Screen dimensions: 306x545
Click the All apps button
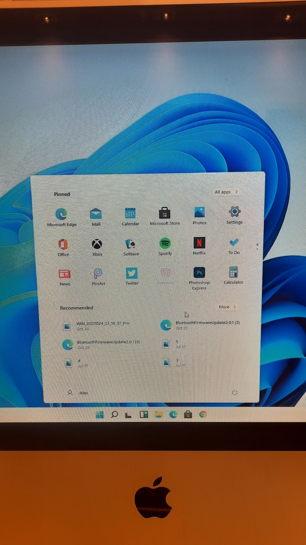226,192
